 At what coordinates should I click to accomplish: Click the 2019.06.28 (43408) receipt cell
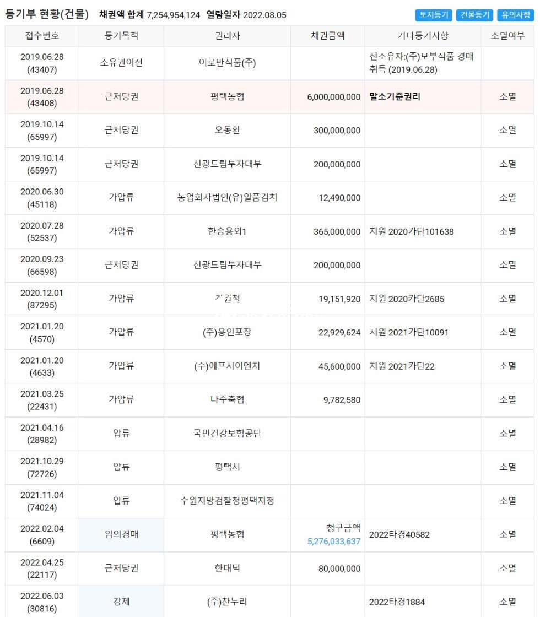[42, 97]
